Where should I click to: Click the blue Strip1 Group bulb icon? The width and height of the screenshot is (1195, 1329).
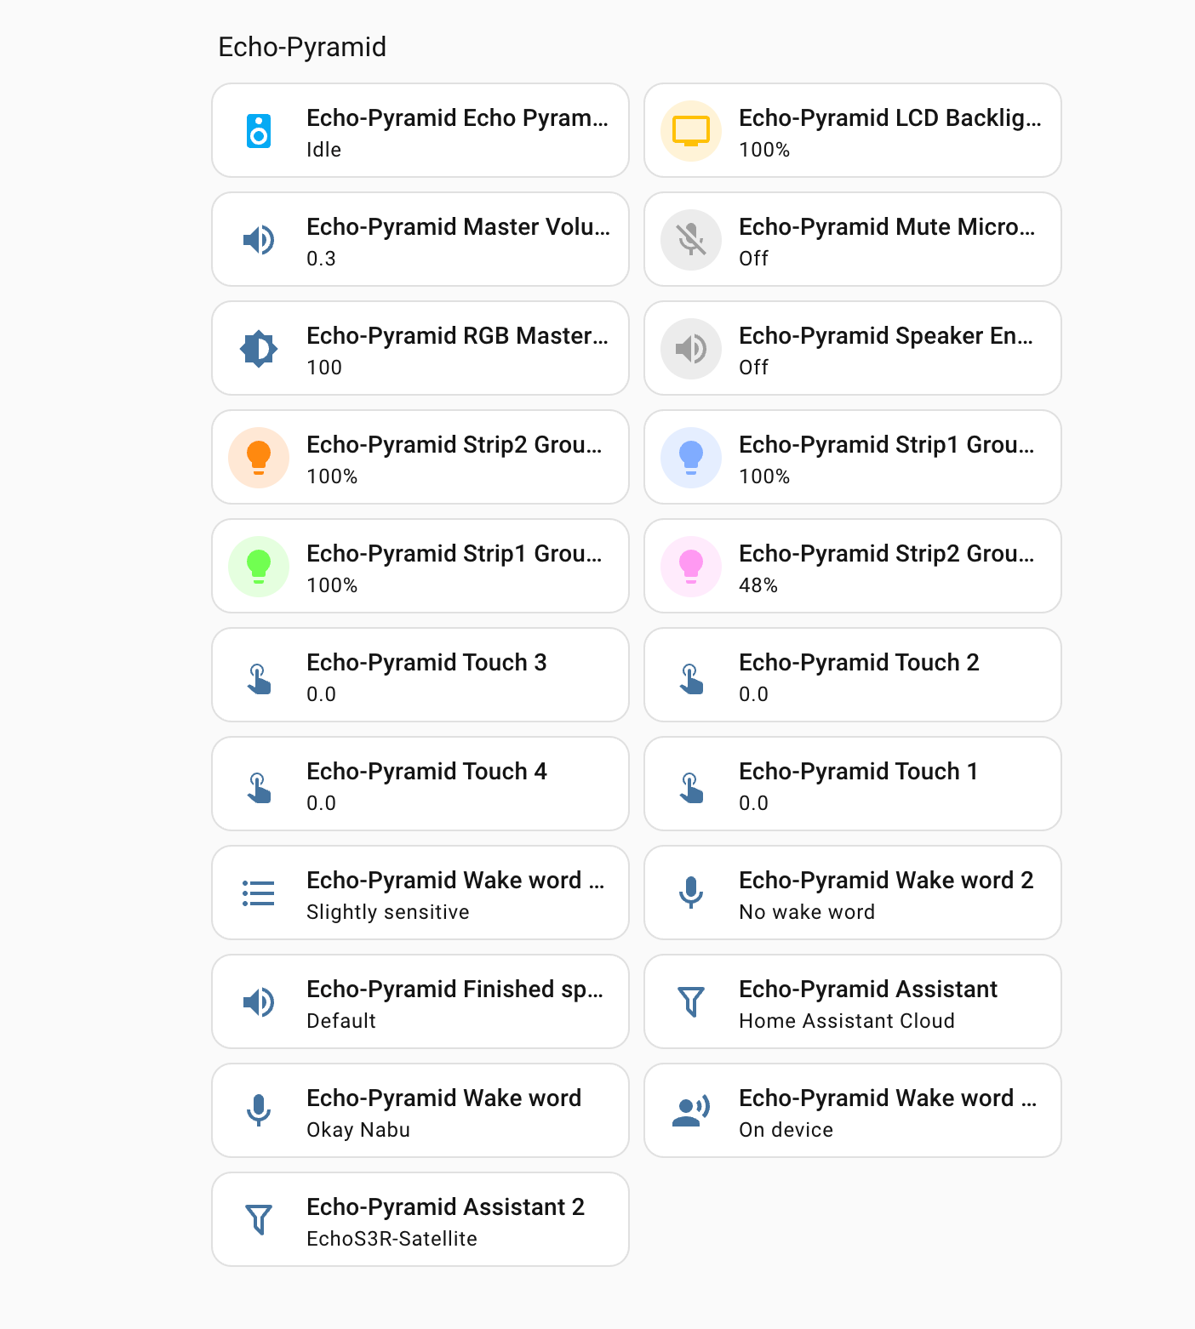691,458
